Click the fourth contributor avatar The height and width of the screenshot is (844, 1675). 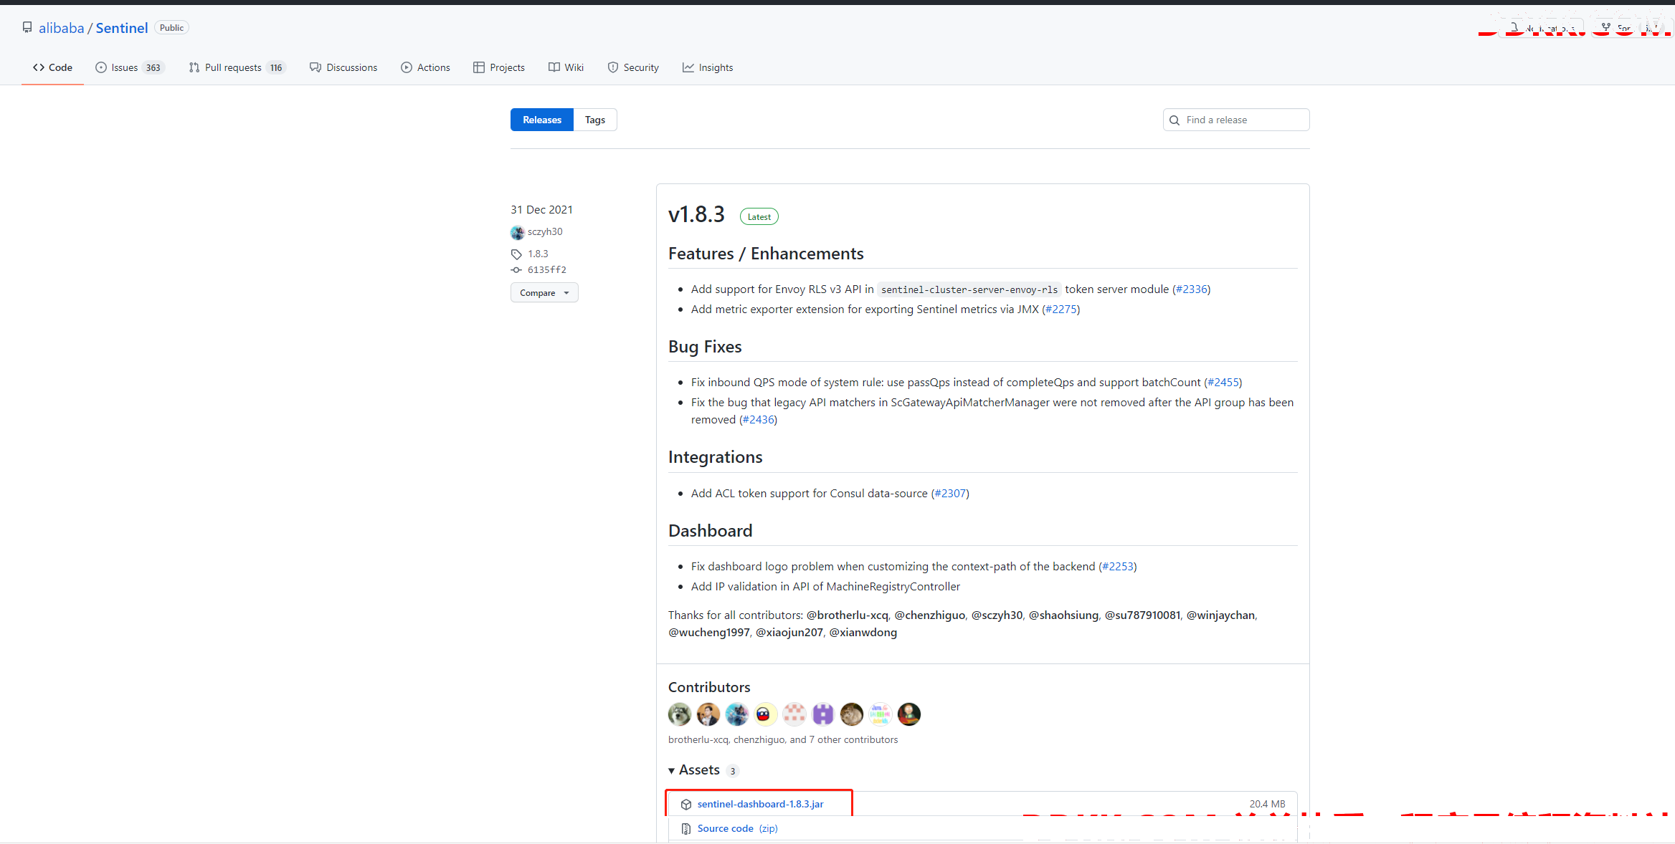tap(766, 714)
